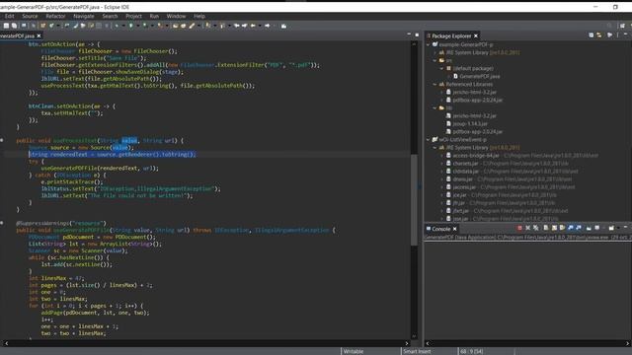This screenshot has height=355, width=632.
Task: Click Collapse All in Package Explorer
Action: [591, 35]
